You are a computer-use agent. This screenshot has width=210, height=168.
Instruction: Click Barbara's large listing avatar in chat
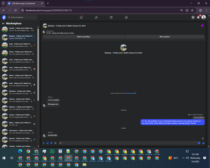click(123, 47)
